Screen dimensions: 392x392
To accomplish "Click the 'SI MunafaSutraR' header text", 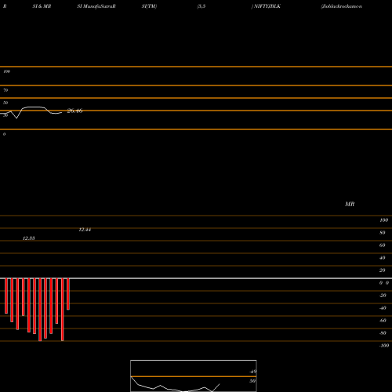I will pyautogui.click(x=96, y=6).
